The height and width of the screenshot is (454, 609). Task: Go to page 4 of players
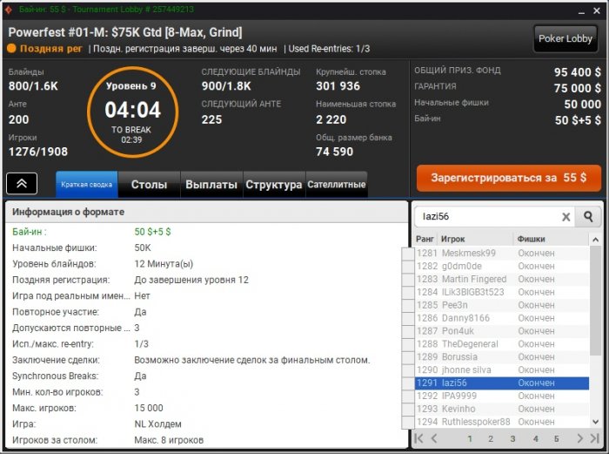(x=535, y=439)
